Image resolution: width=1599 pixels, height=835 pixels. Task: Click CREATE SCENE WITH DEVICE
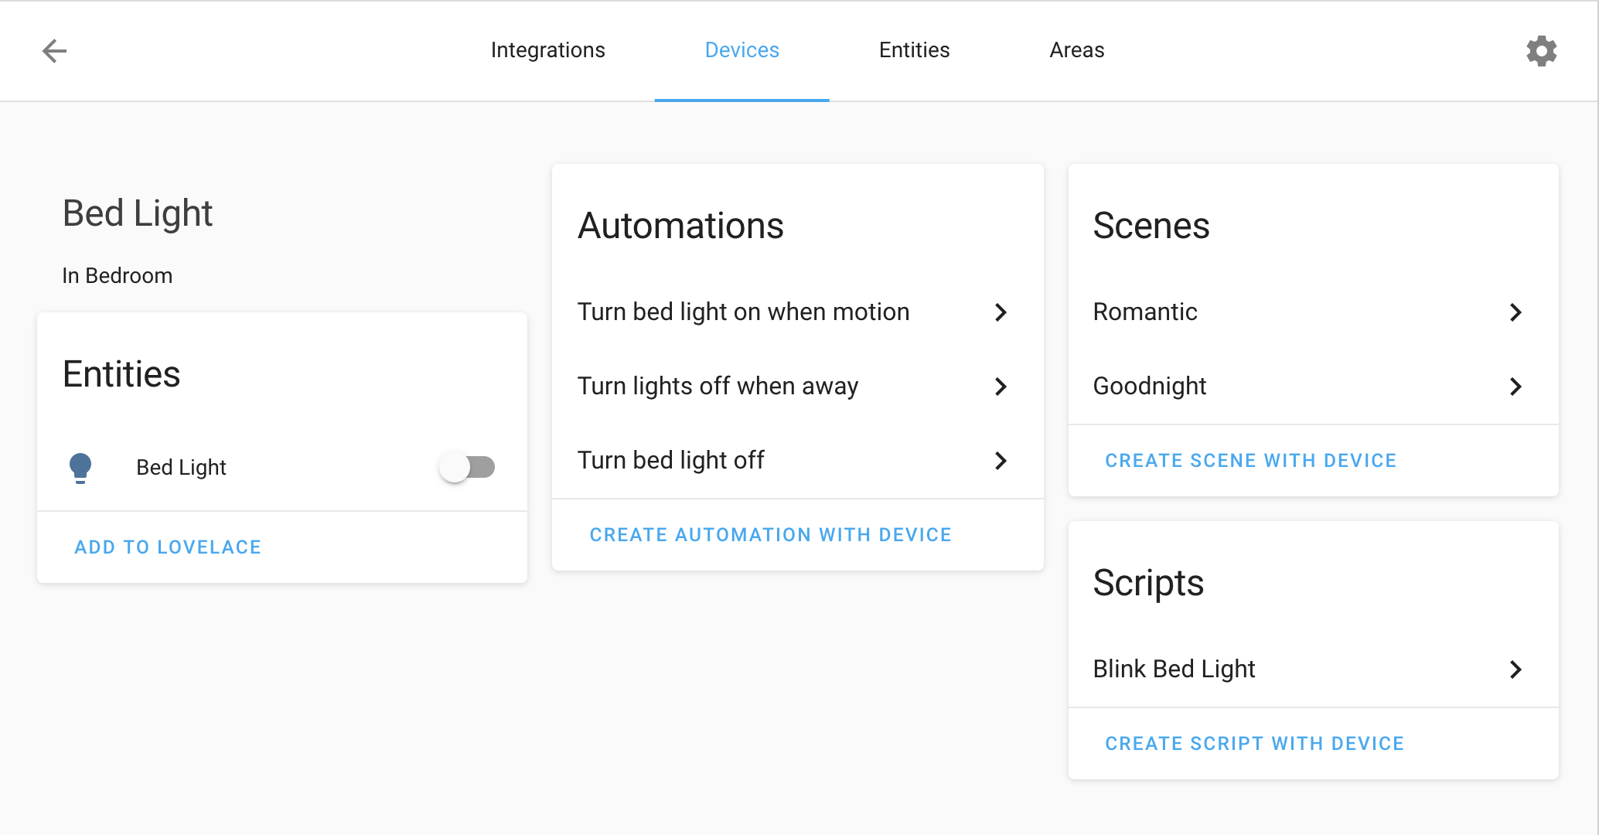(1251, 460)
